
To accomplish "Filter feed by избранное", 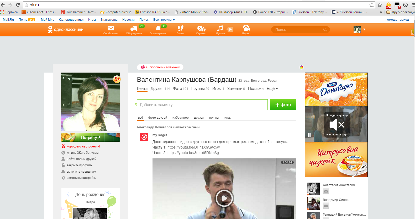I will tap(180, 118).
